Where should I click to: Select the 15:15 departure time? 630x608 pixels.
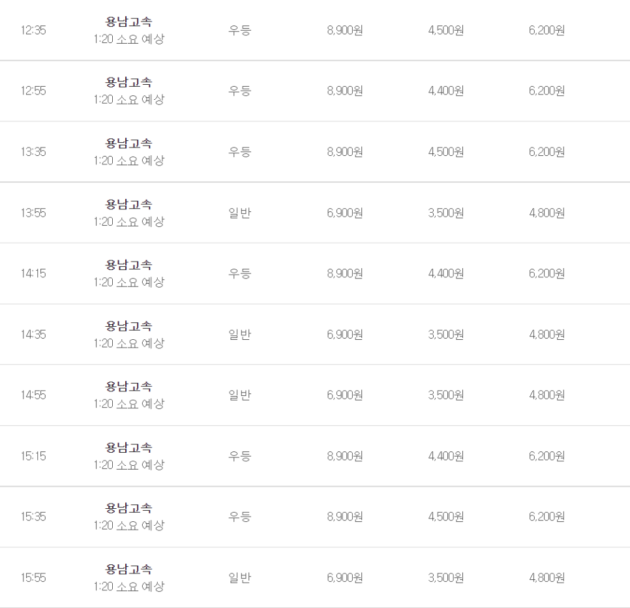[x=33, y=456]
